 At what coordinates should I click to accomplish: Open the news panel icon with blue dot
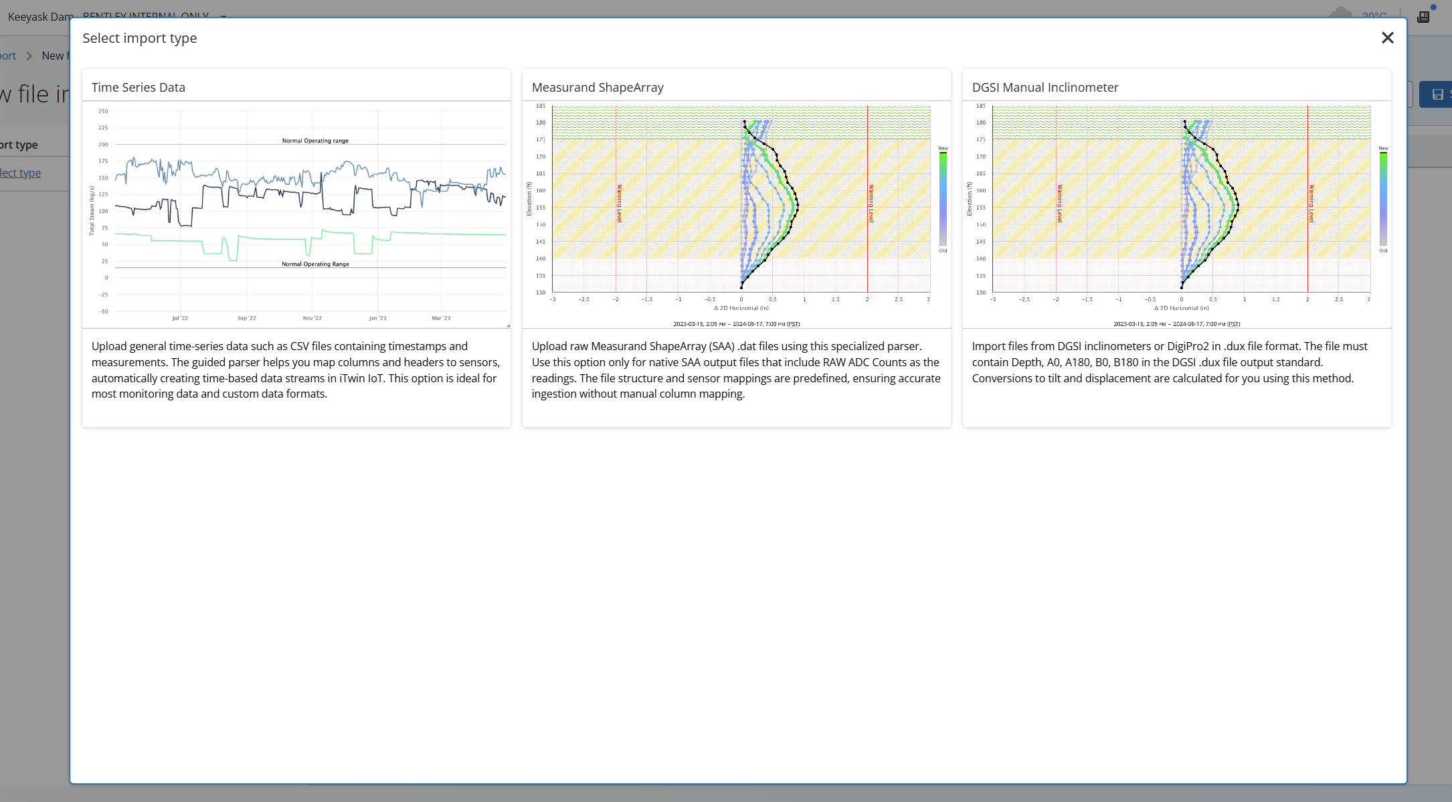(x=1424, y=16)
